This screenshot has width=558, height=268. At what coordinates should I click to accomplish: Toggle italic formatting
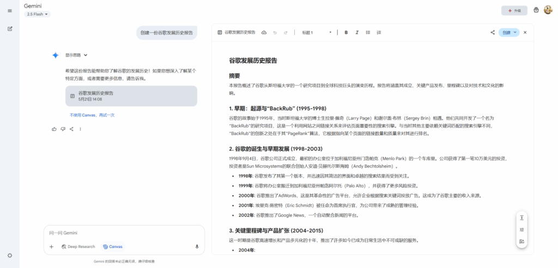pyautogui.click(x=357, y=32)
